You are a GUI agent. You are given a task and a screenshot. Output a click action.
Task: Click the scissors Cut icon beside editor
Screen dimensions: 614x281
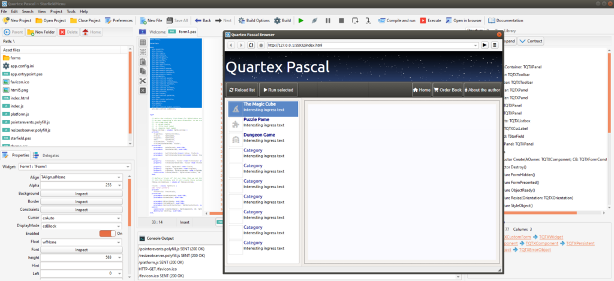click(x=143, y=81)
